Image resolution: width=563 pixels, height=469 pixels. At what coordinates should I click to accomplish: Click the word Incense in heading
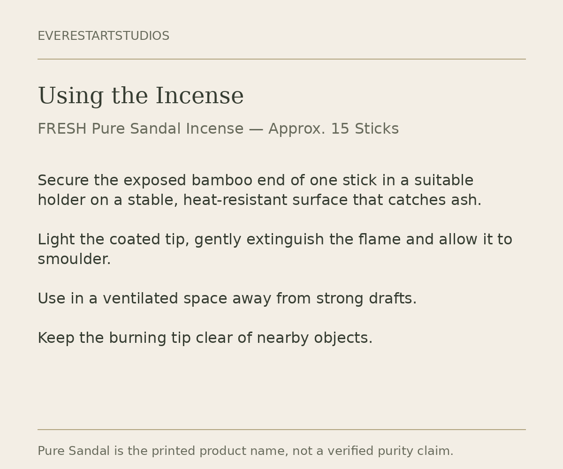[200, 96]
